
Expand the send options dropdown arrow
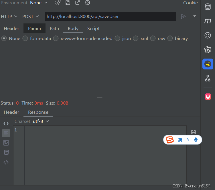click(x=195, y=16)
